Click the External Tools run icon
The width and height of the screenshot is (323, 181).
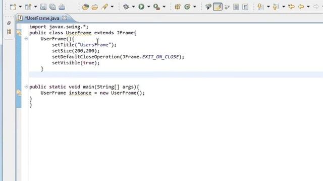[157, 7]
